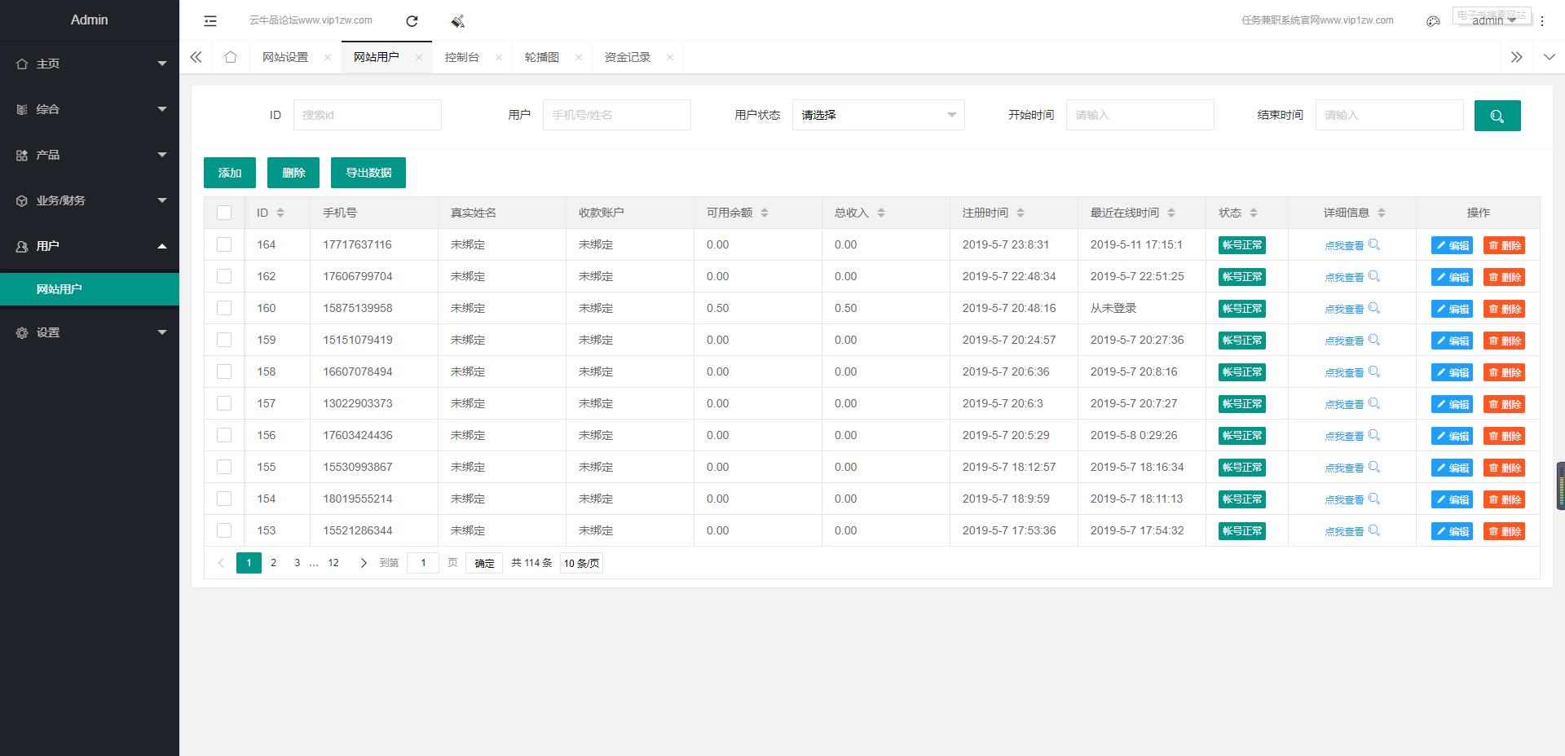The width and height of the screenshot is (1565, 756).
Task: Collapse the 用户 sidebar menu
Action: (x=90, y=246)
